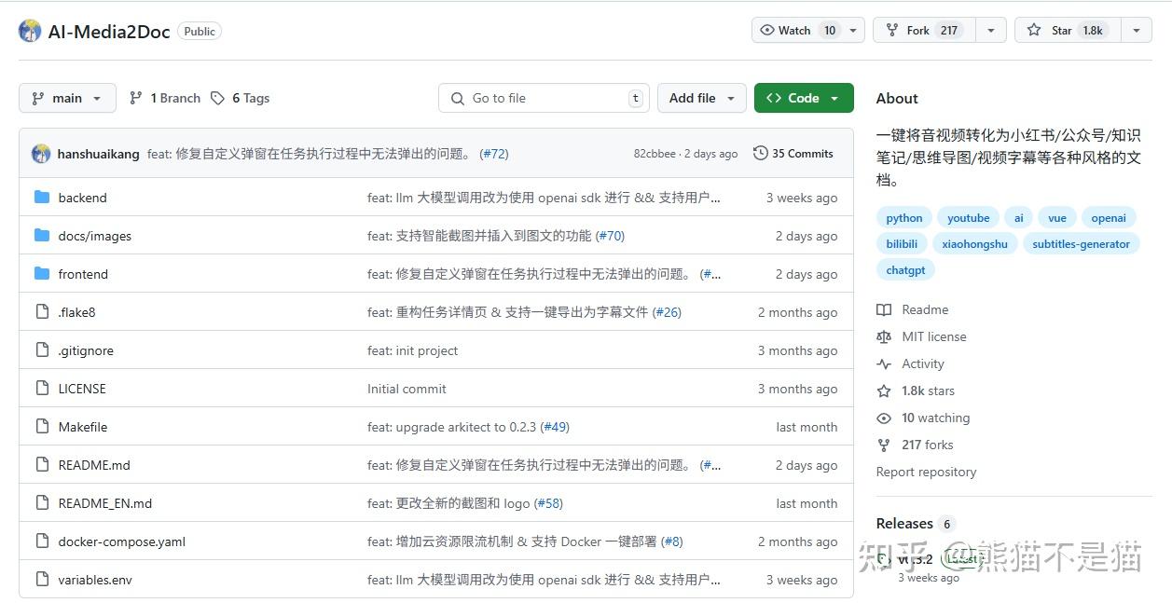
Task: View the 35 Commits history
Action: pos(793,153)
